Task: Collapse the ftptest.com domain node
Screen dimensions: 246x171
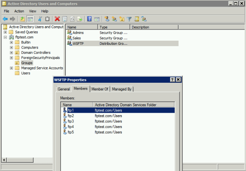Action: (5, 37)
